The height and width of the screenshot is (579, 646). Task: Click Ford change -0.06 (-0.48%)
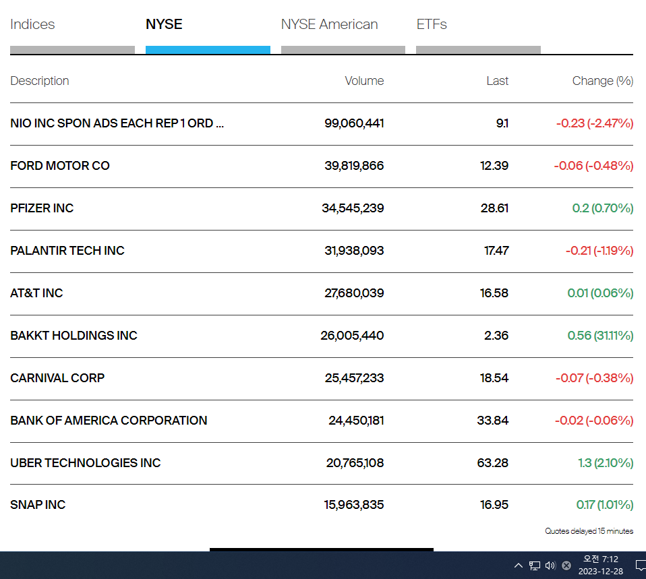coord(593,166)
